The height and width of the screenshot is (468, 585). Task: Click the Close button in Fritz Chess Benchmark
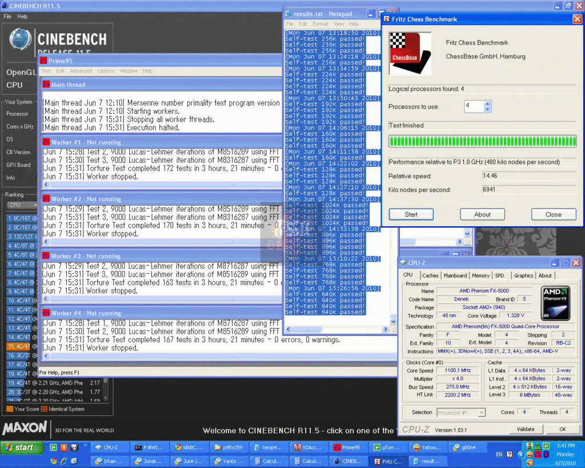pyautogui.click(x=554, y=214)
